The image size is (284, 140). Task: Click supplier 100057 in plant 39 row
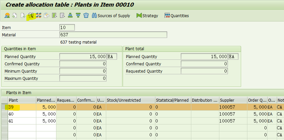(233, 107)
